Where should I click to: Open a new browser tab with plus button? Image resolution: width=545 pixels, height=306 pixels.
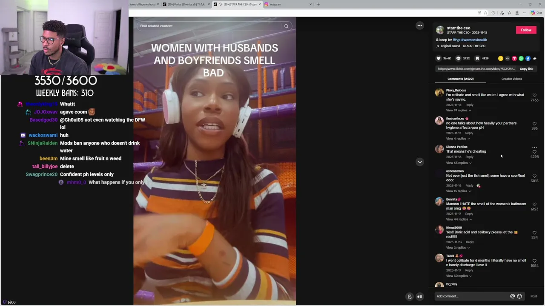click(x=318, y=4)
